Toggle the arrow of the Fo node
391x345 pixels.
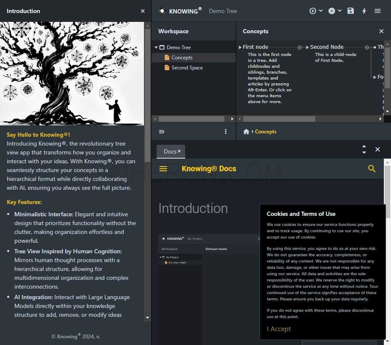click(x=375, y=77)
